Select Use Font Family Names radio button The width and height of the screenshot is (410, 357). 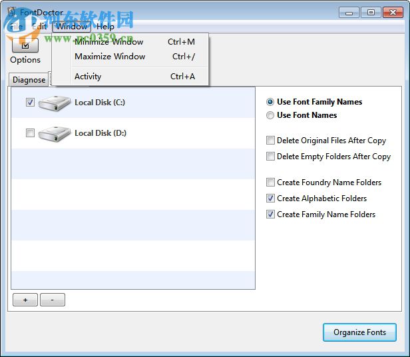pos(270,102)
